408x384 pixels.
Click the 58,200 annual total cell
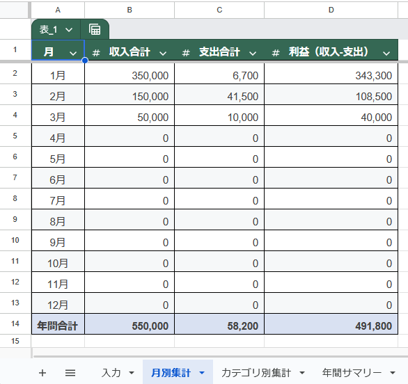pos(219,324)
